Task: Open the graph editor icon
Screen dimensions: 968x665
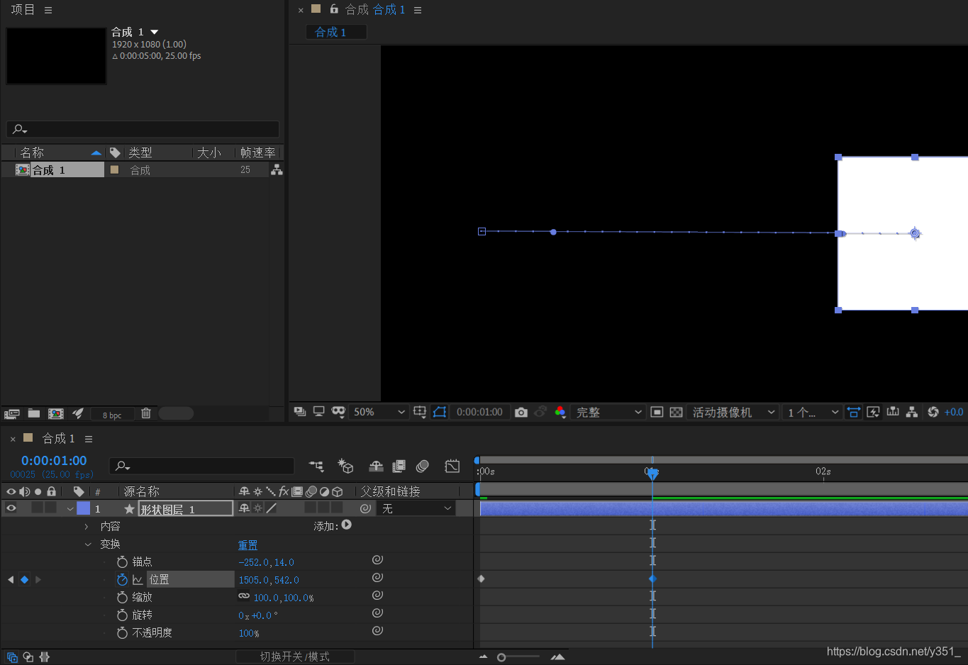Action: [452, 466]
